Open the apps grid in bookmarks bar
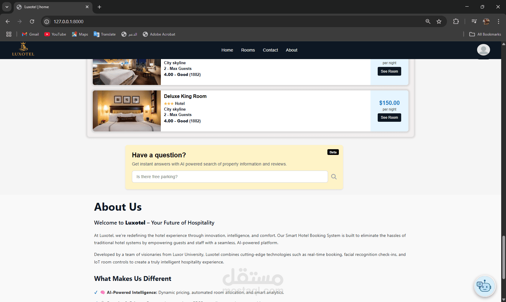 pos(9,34)
